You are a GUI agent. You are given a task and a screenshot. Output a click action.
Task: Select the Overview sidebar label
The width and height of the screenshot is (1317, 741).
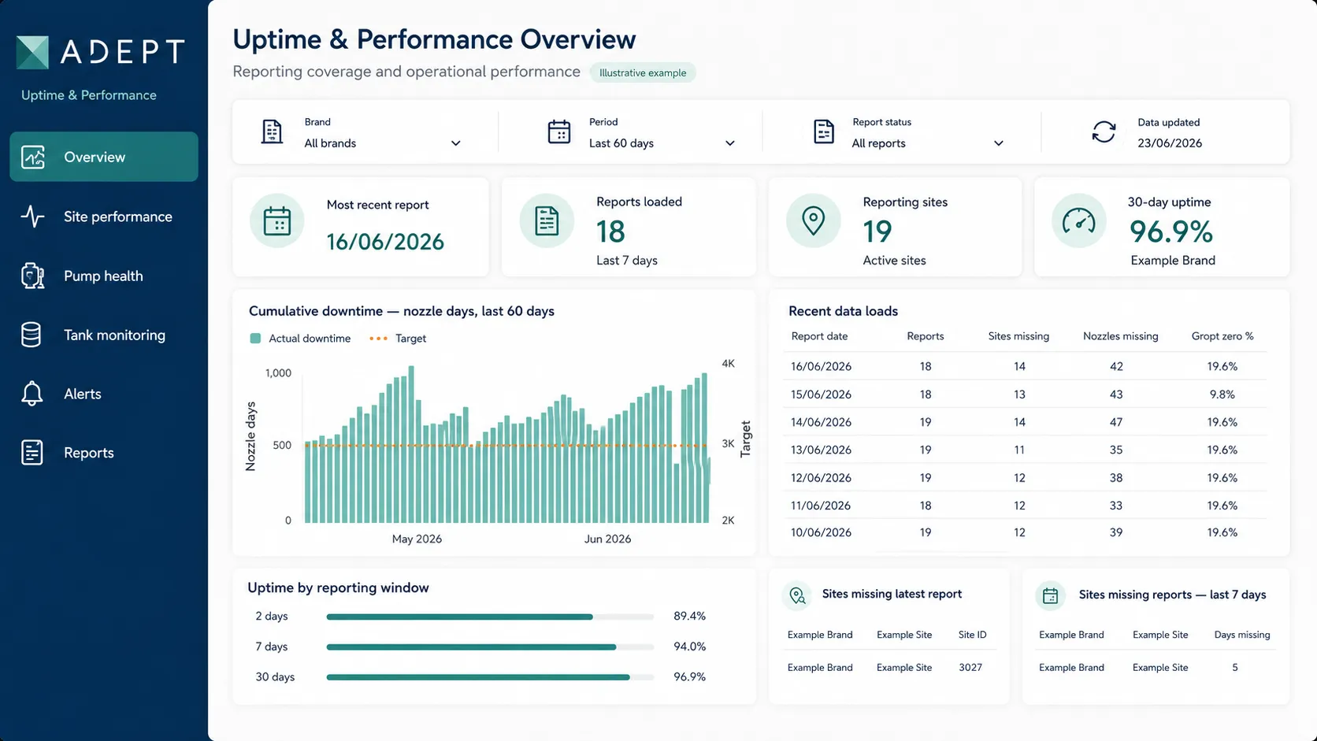(x=95, y=157)
